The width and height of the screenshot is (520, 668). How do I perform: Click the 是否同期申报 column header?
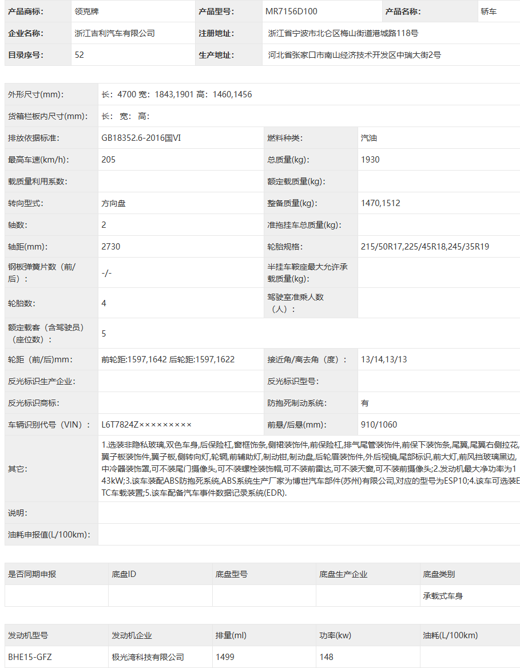pos(32,574)
